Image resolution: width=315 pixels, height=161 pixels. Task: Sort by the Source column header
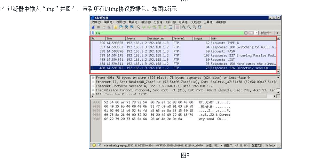pos(136,38)
